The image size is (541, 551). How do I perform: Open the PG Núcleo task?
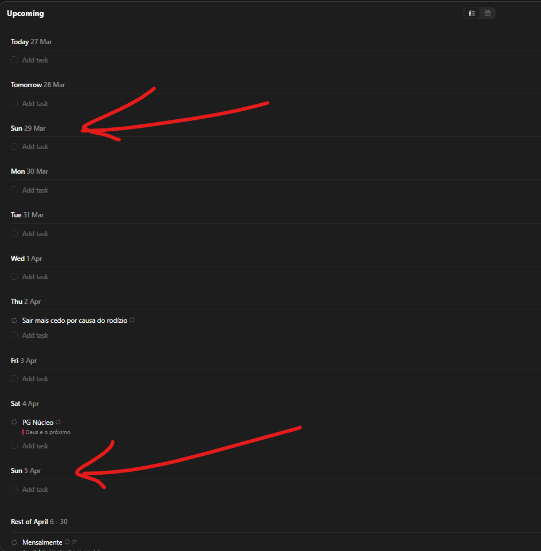[38, 423]
